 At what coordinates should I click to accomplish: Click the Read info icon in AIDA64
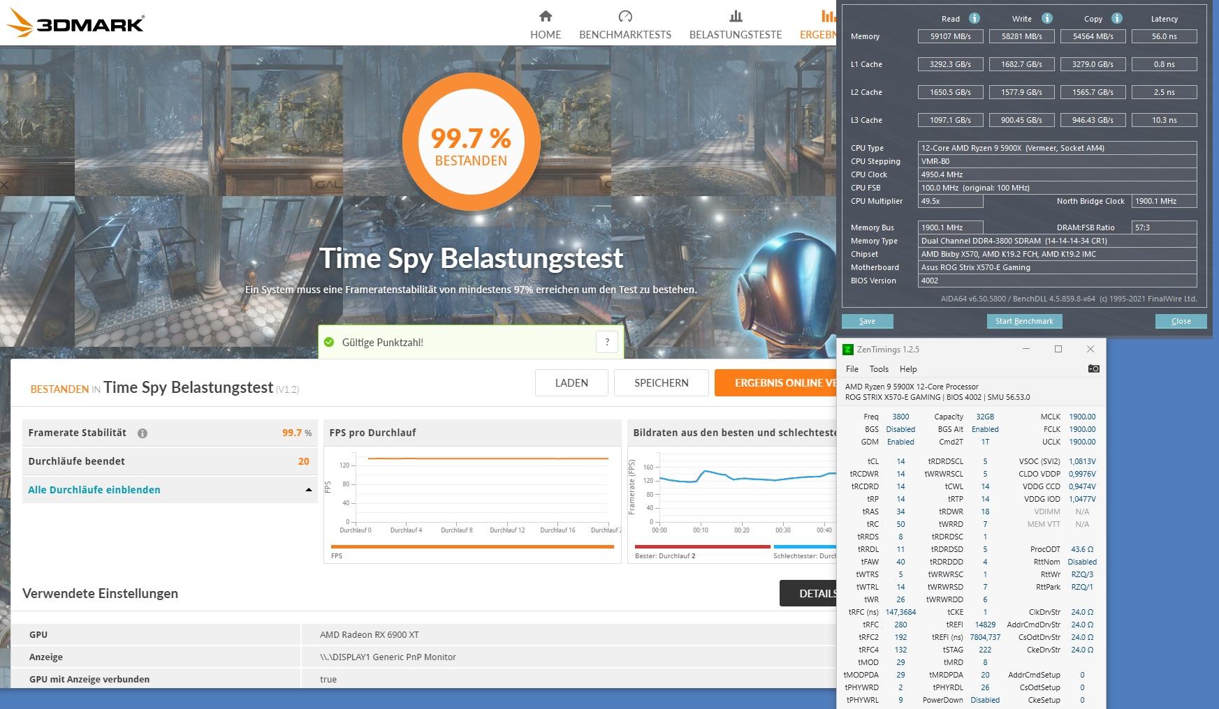[975, 19]
